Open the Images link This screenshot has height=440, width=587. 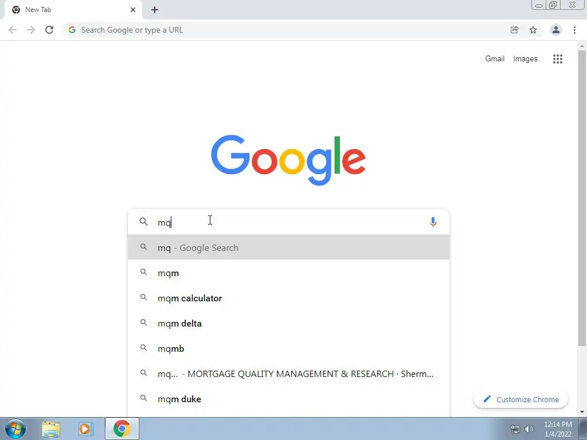(525, 59)
